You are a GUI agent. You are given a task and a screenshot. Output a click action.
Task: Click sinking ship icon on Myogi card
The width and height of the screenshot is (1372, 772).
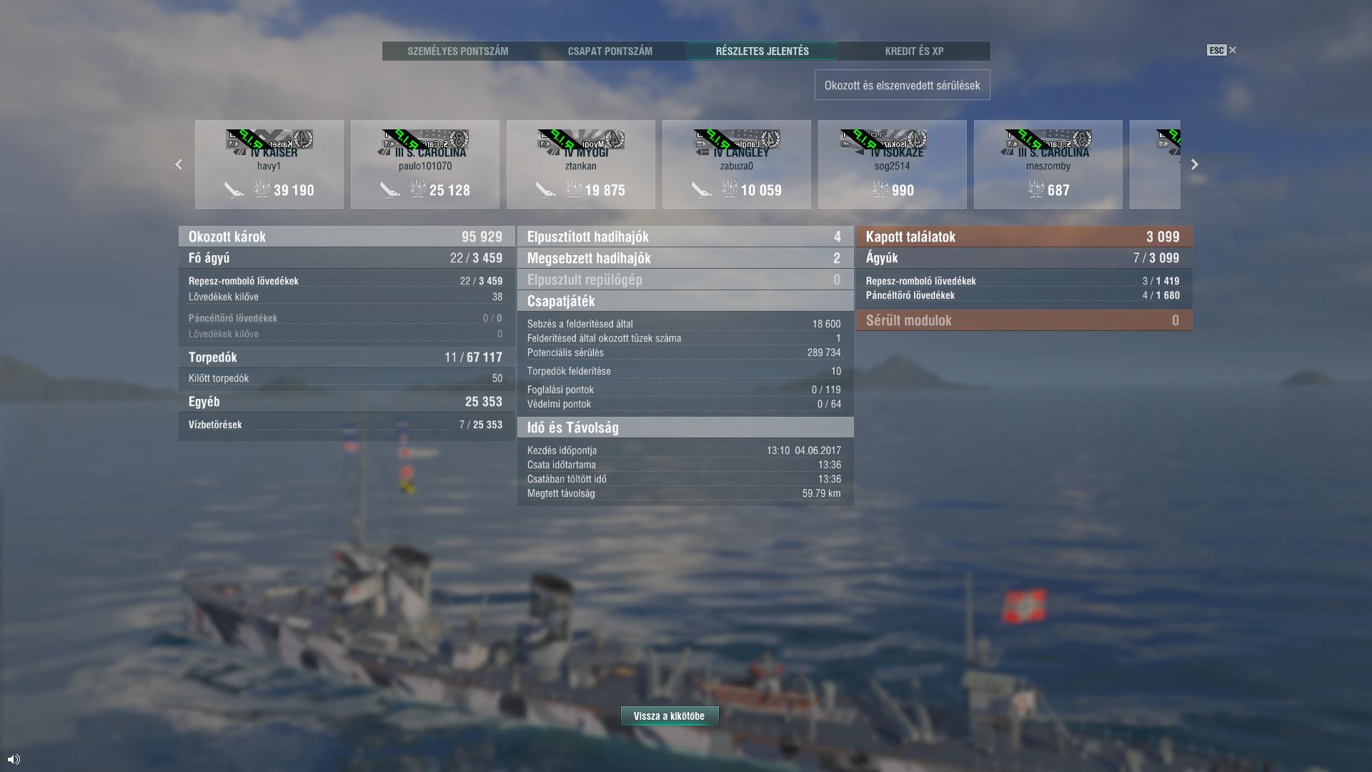[x=546, y=189]
